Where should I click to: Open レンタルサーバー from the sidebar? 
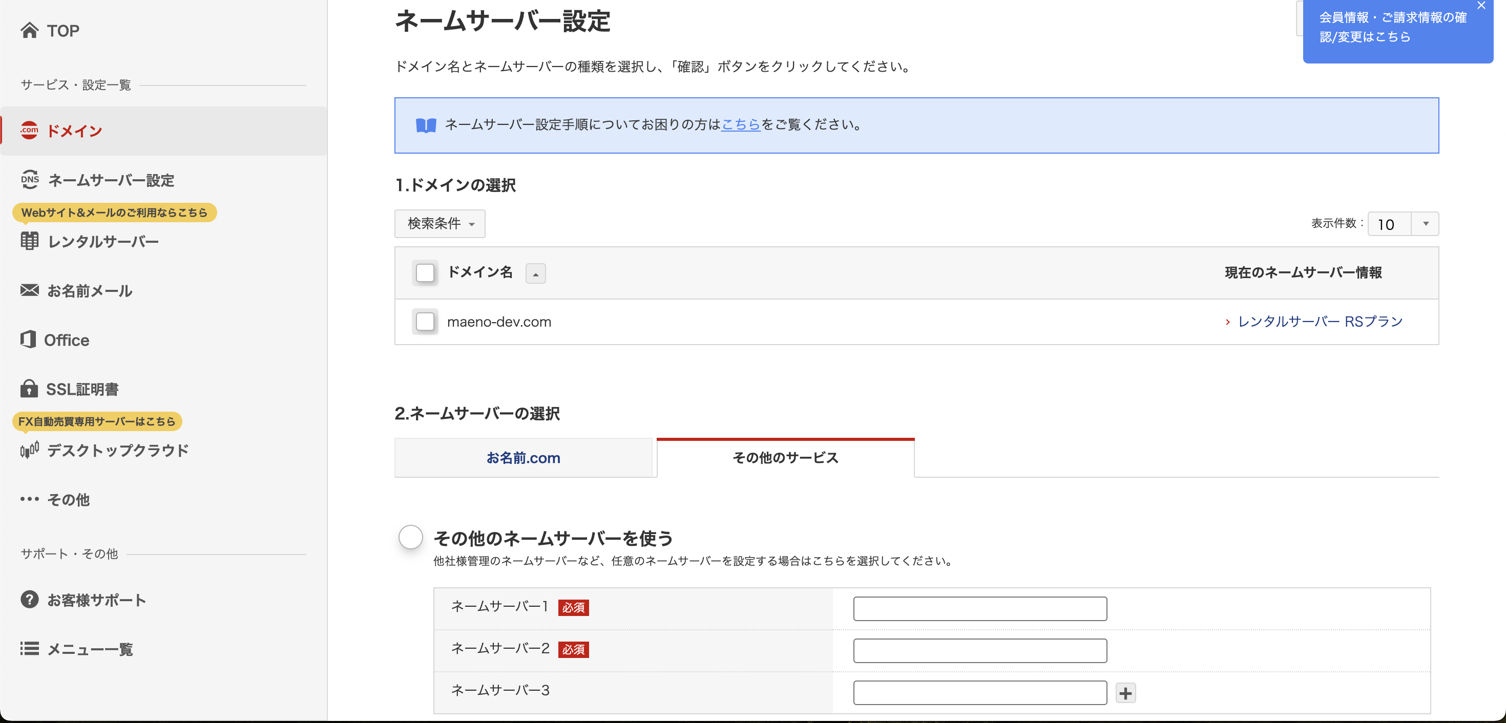[102, 241]
